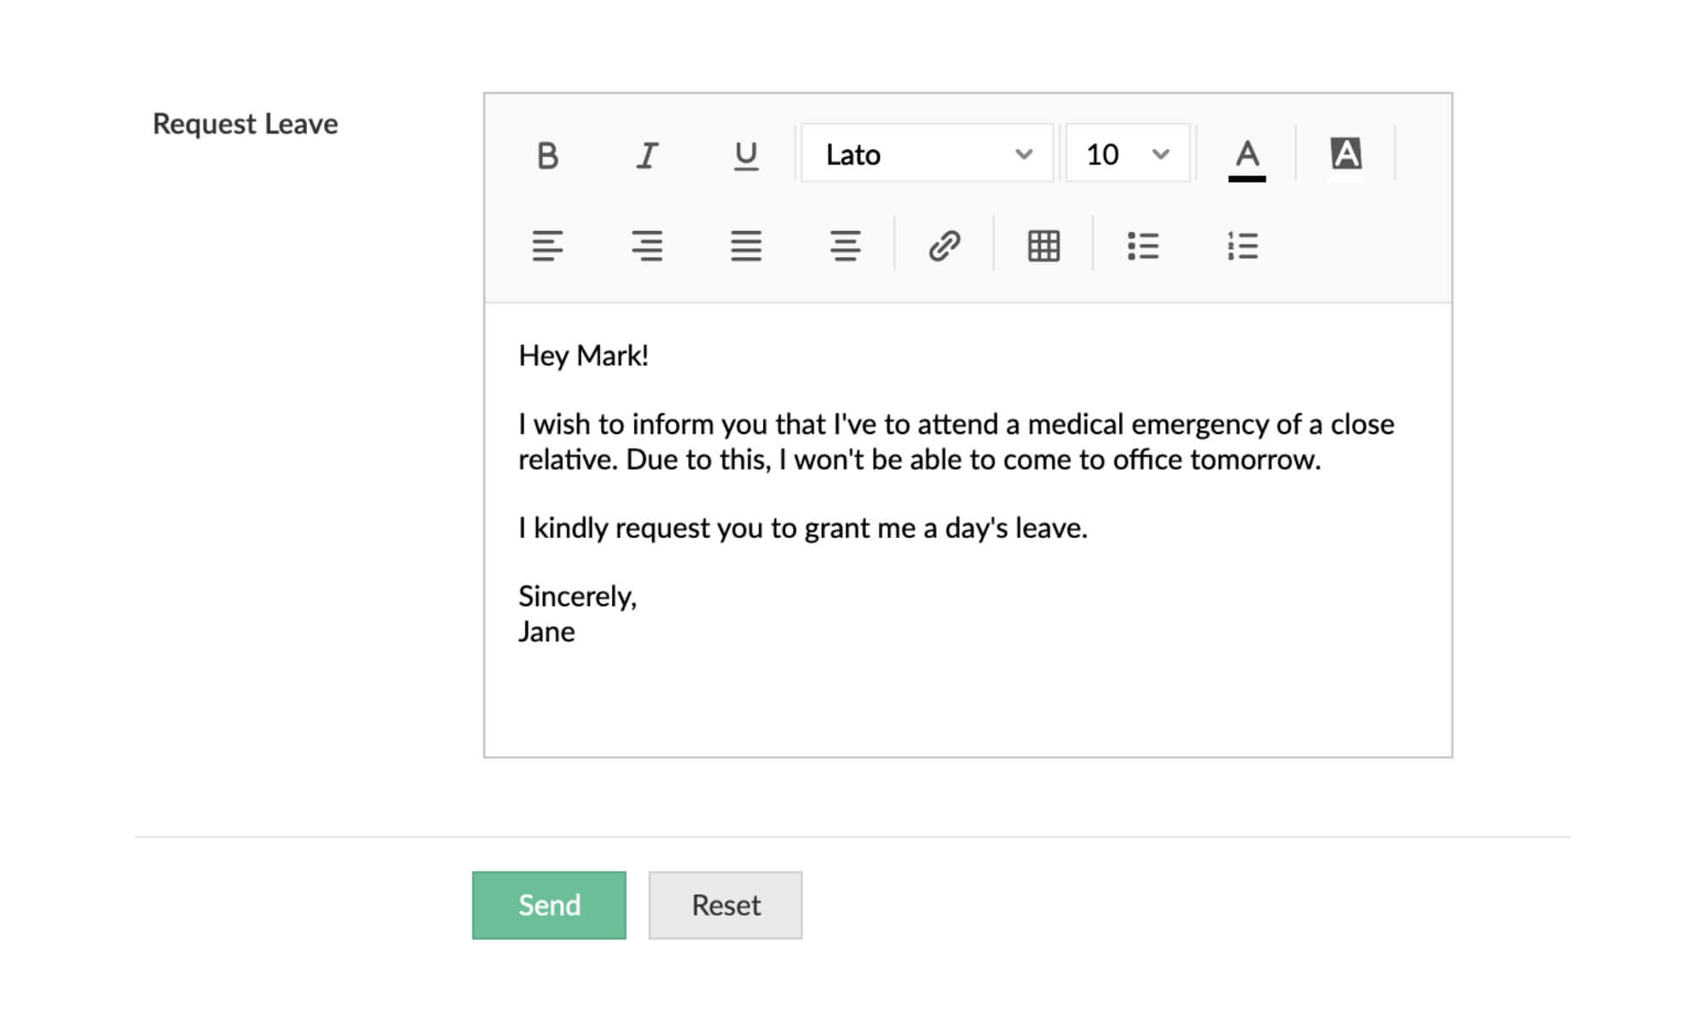This screenshot has height=1023, width=1705.
Task: Create a bulleted list
Action: click(1142, 246)
